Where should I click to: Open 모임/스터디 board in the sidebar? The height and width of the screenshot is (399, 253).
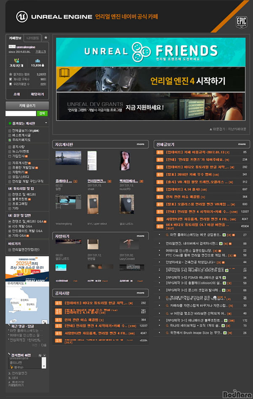[x=21, y=177]
